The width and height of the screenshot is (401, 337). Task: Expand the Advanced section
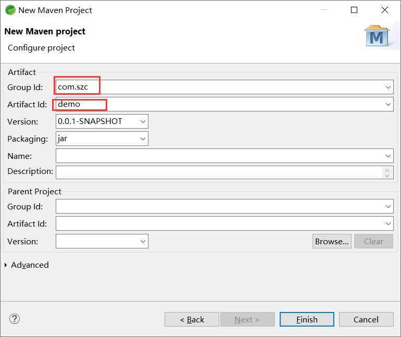[x=6, y=265]
